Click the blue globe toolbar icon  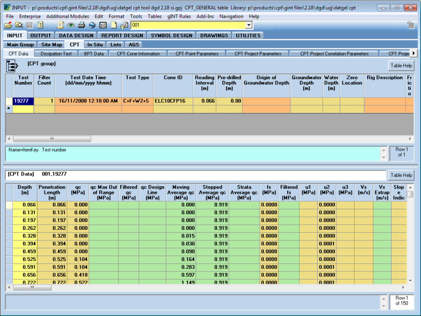(x=92, y=25)
